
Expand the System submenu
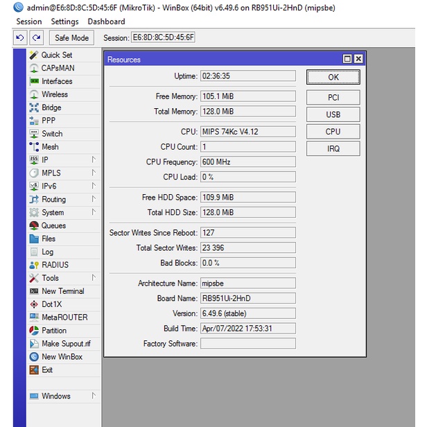click(94, 212)
